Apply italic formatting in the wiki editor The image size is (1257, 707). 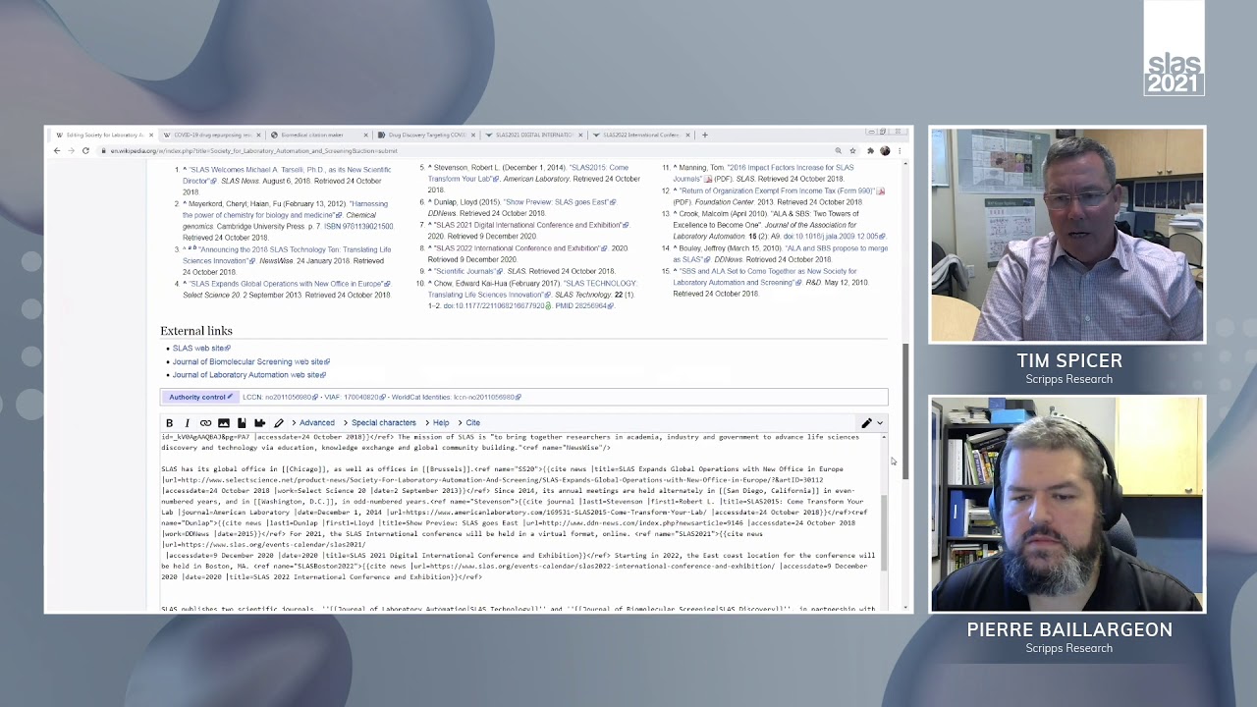tap(187, 423)
